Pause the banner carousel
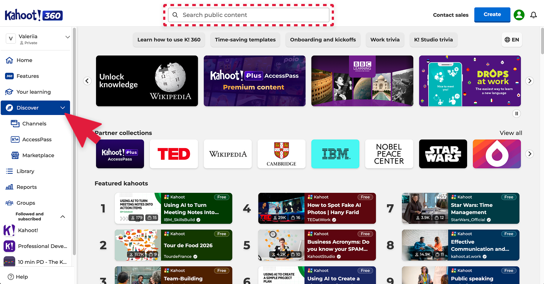Image resolution: width=544 pixels, height=284 pixels. (x=517, y=114)
